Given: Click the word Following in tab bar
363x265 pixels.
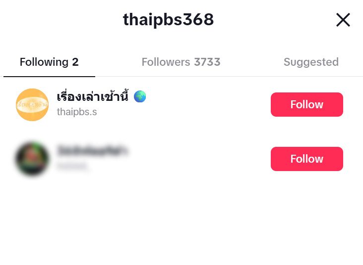Looking at the screenshot, I should click(44, 62).
